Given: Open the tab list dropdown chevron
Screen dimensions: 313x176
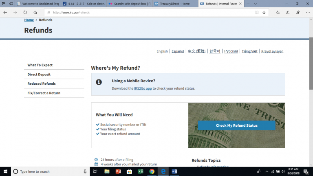Looking at the screenshot, I should click(x=256, y=4).
